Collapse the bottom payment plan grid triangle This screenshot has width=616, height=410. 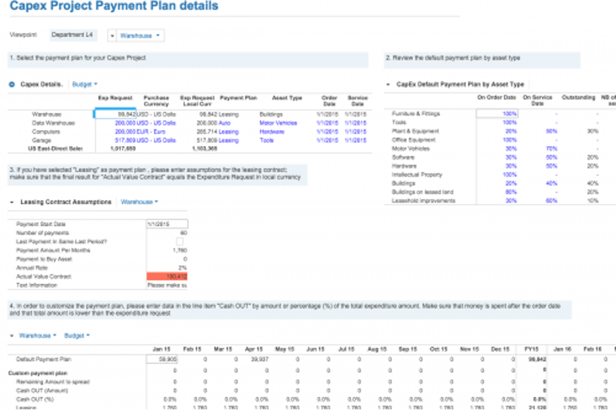click(12, 336)
